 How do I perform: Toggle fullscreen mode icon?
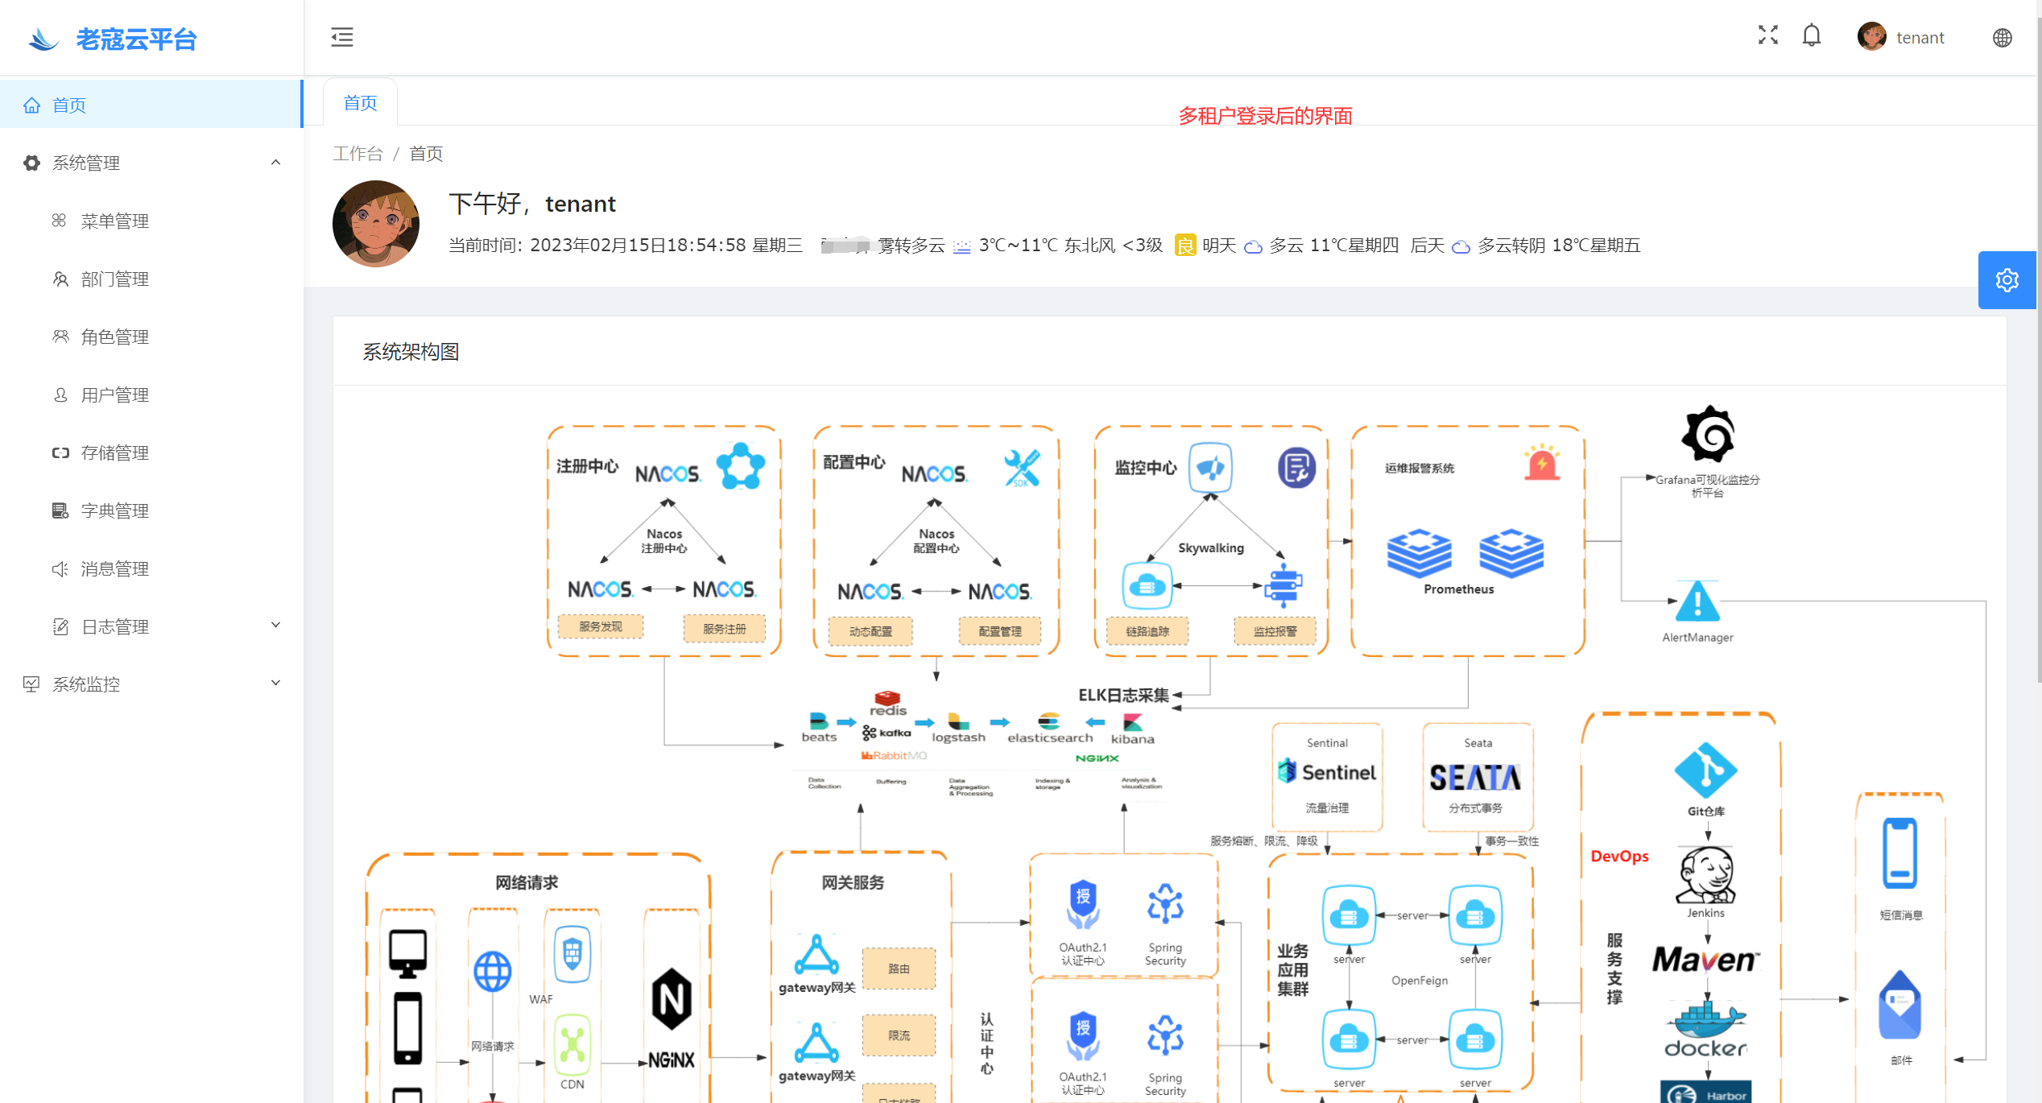[x=1767, y=35]
